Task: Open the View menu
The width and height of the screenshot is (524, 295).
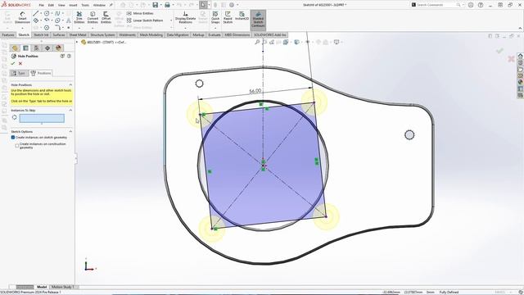Action: (x=61, y=6)
